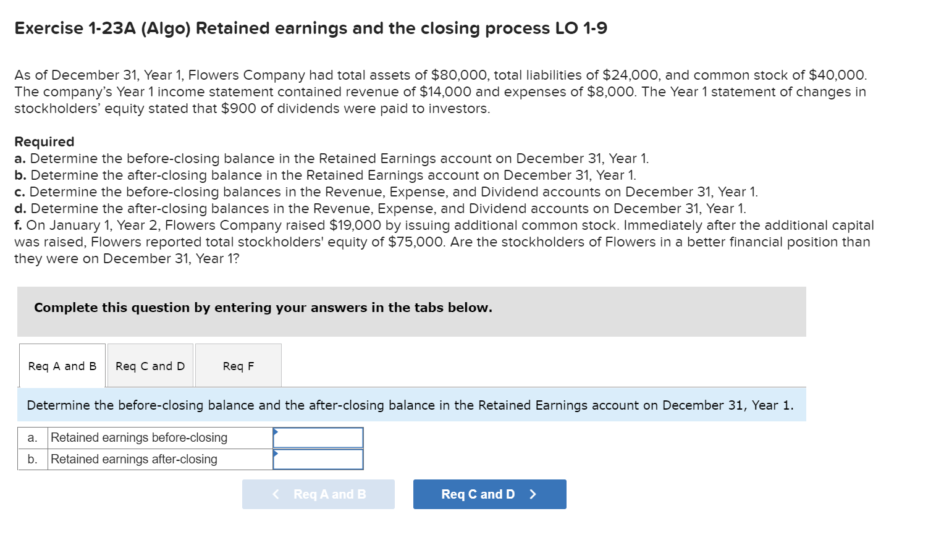This screenshot has height=540, width=936.
Task: Click the back chevron on Req A and B button
Action: (x=276, y=494)
